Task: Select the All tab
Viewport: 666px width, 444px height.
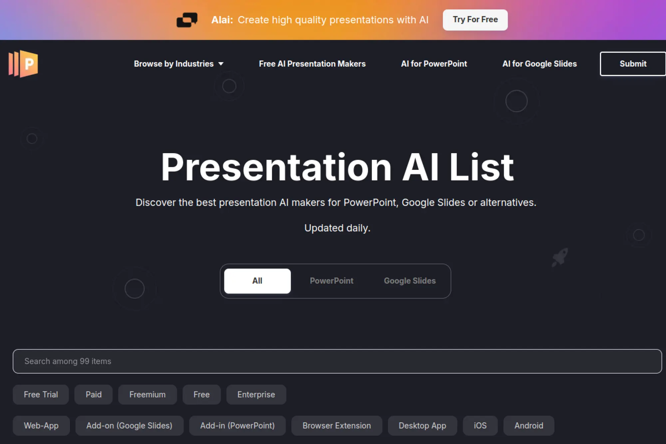Action: point(257,281)
